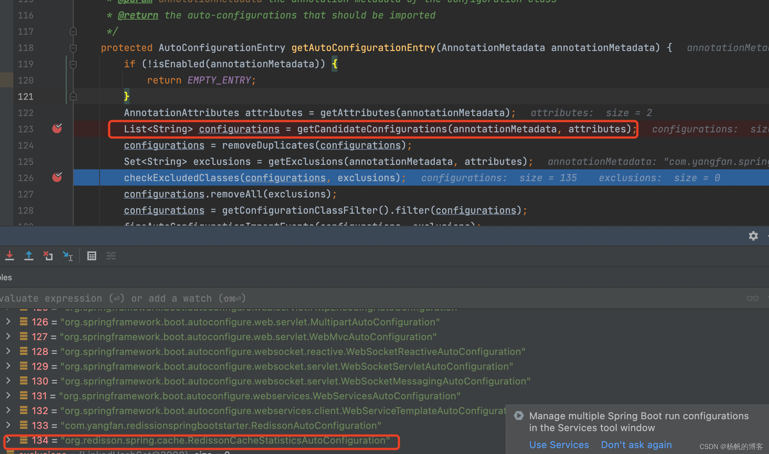The height and width of the screenshot is (454, 769).
Task: Click the Don't ask again link
Action: pyautogui.click(x=636, y=445)
